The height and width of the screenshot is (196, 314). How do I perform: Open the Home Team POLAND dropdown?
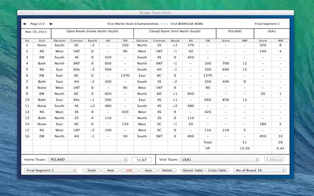(88, 160)
